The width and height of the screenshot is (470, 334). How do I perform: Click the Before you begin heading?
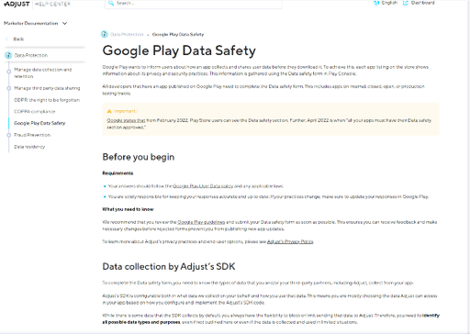click(x=139, y=157)
